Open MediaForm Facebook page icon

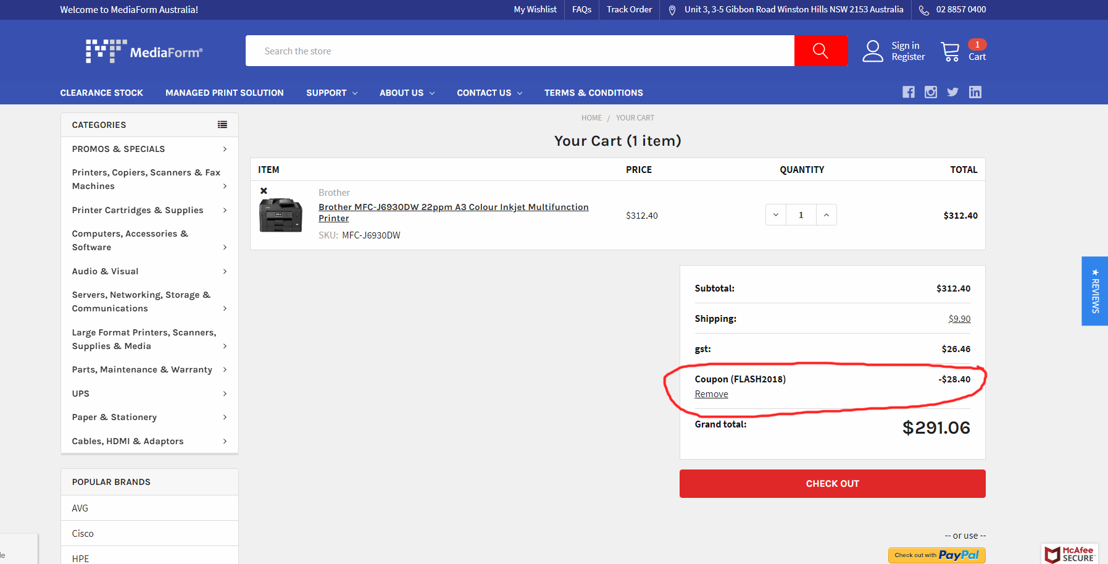click(x=909, y=92)
